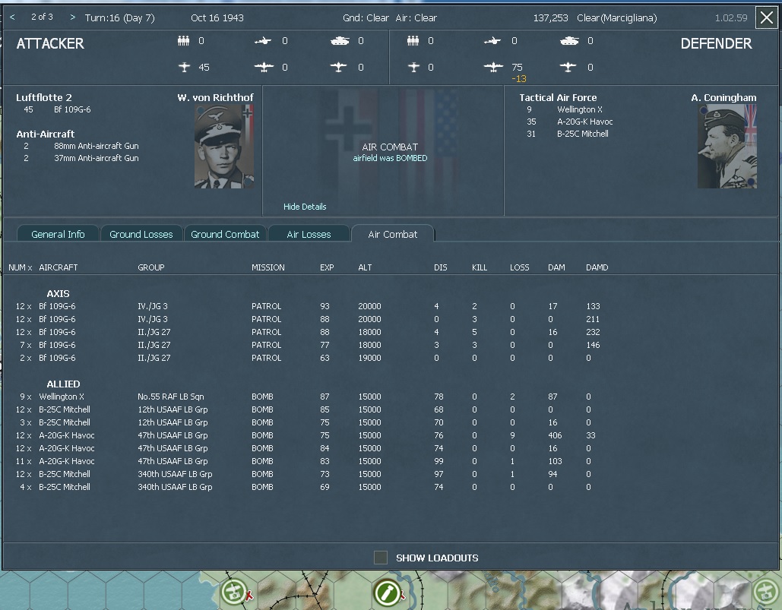
Task: Switch to the Ground Losses tab
Action: pos(141,234)
